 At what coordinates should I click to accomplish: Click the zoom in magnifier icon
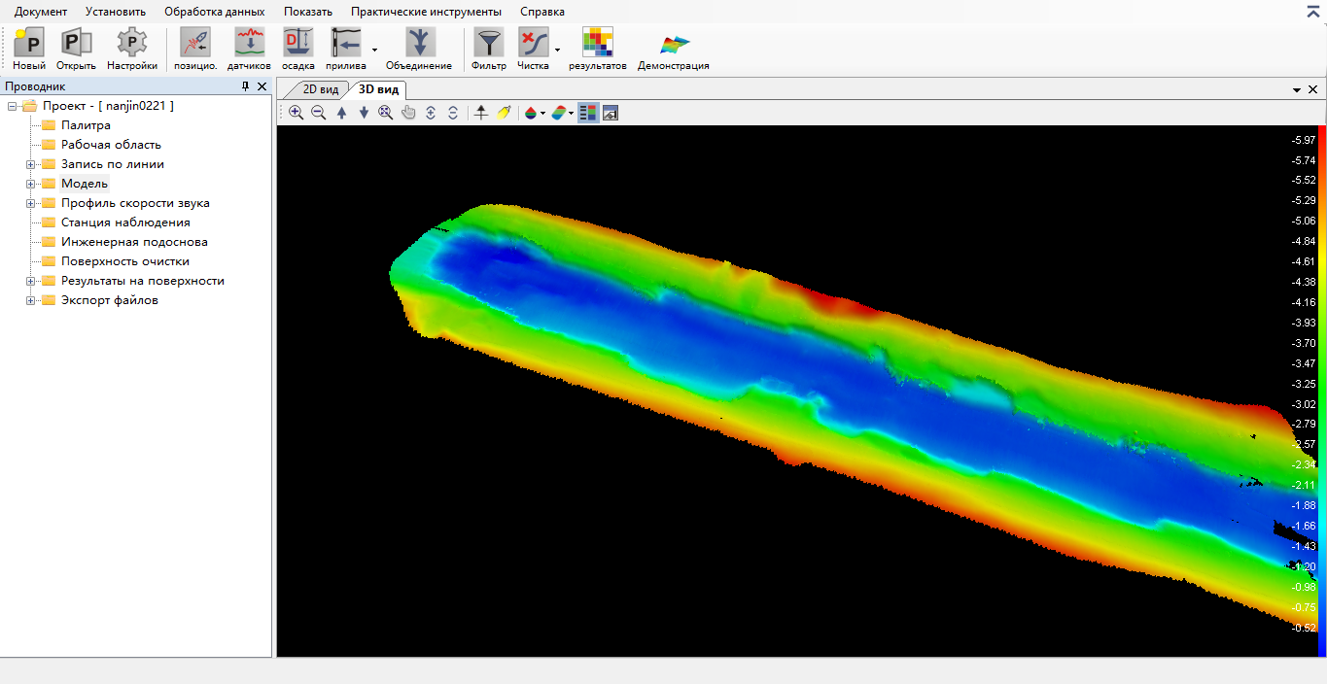pos(297,113)
